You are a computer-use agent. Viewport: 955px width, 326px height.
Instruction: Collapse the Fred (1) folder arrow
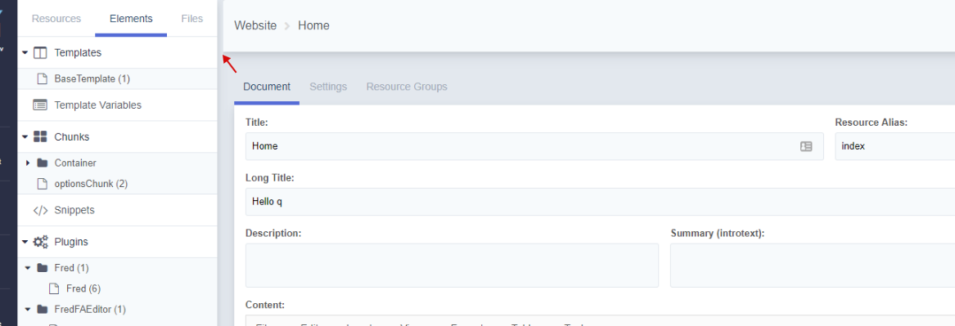point(28,268)
